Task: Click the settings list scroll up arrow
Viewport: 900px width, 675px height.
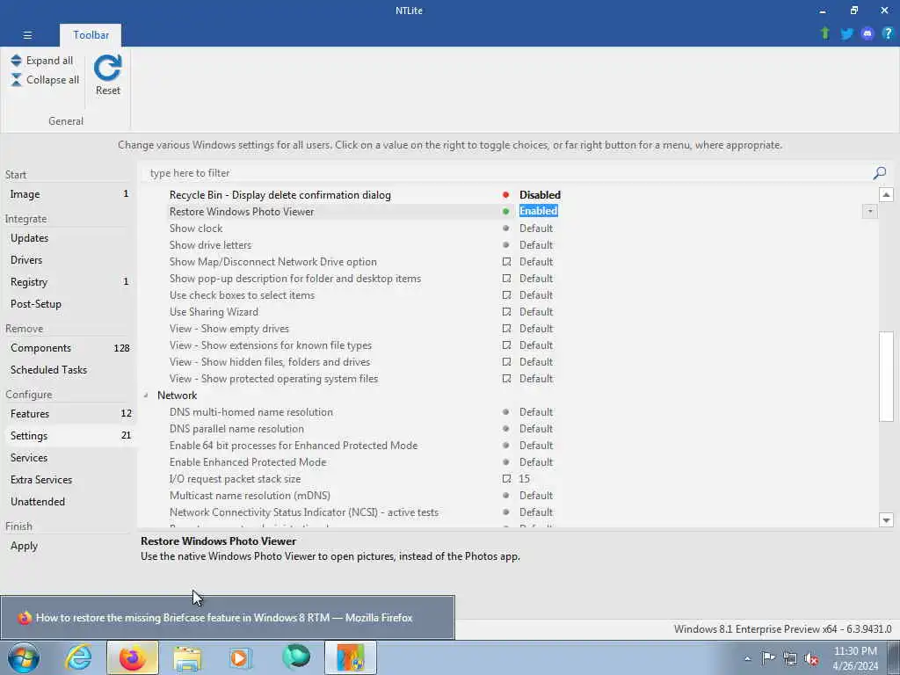Action: (886, 194)
